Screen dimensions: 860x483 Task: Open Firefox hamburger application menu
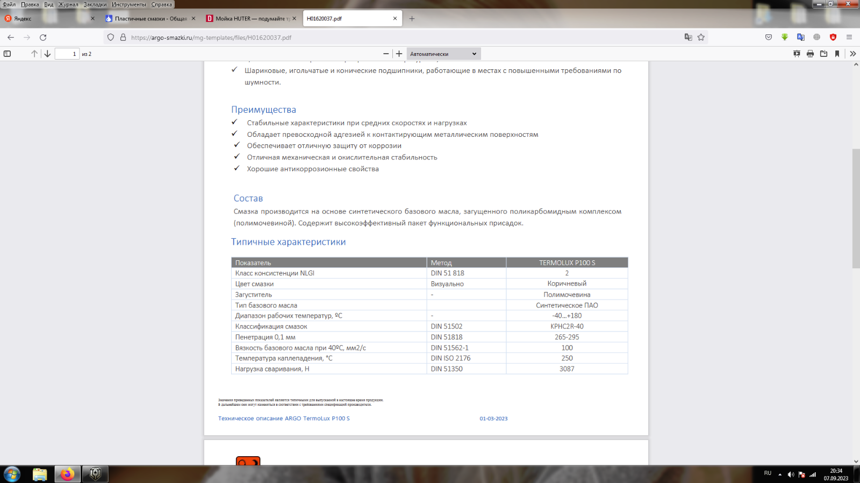tap(849, 38)
